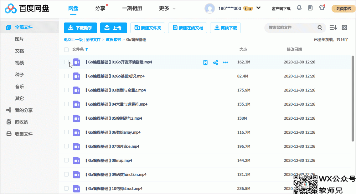This screenshot has height=194, width=356.
Task: Switch to the 网盘 tab
Action: (73, 8)
